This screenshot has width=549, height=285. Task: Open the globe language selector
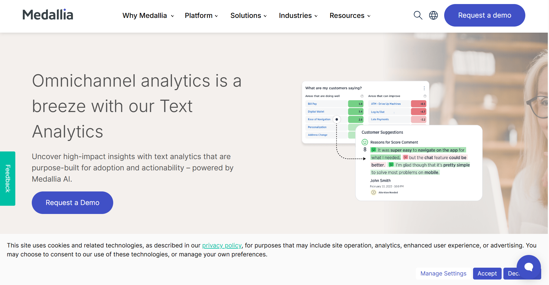click(433, 15)
